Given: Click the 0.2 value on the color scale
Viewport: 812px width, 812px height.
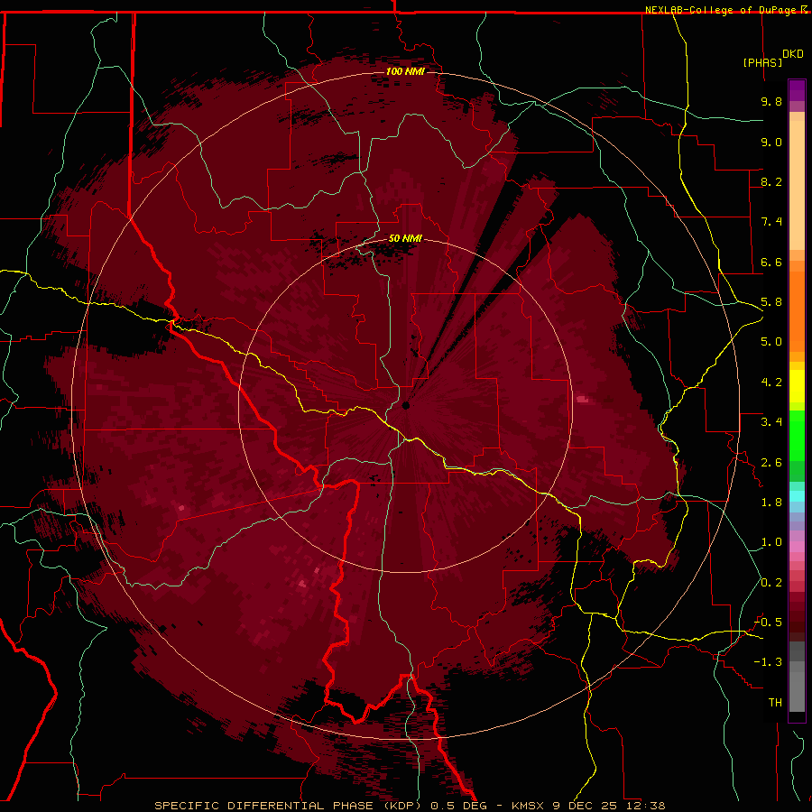Looking at the screenshot, I should (771, 583).
